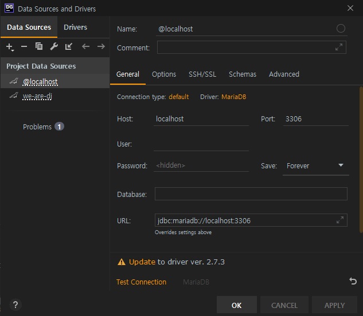Click the Project Data Sources header
This screenshot has width=363, height=316.
pos(55,66)
